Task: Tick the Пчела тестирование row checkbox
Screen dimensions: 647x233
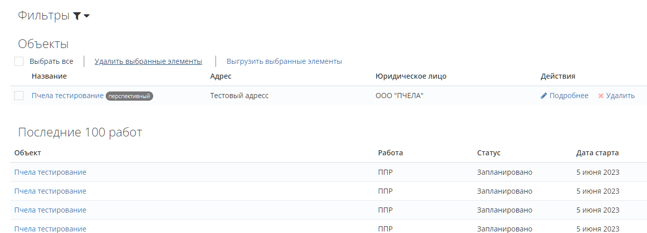Action: [x=19, y=96]
